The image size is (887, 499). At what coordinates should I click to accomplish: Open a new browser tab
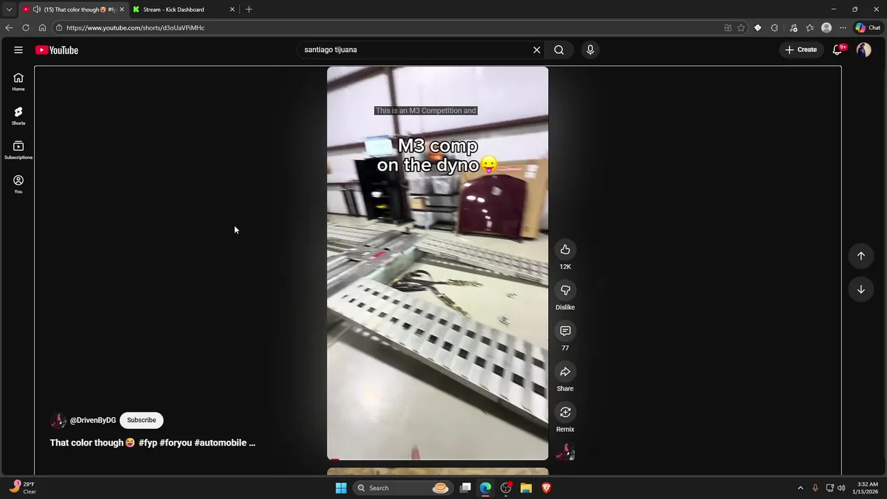click(249, 9)
